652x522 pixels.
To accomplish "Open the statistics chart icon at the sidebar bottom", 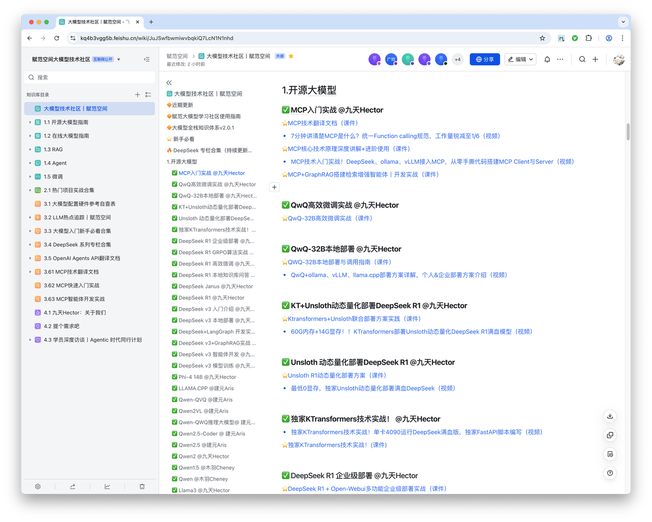I will click(x=107, y=486).
